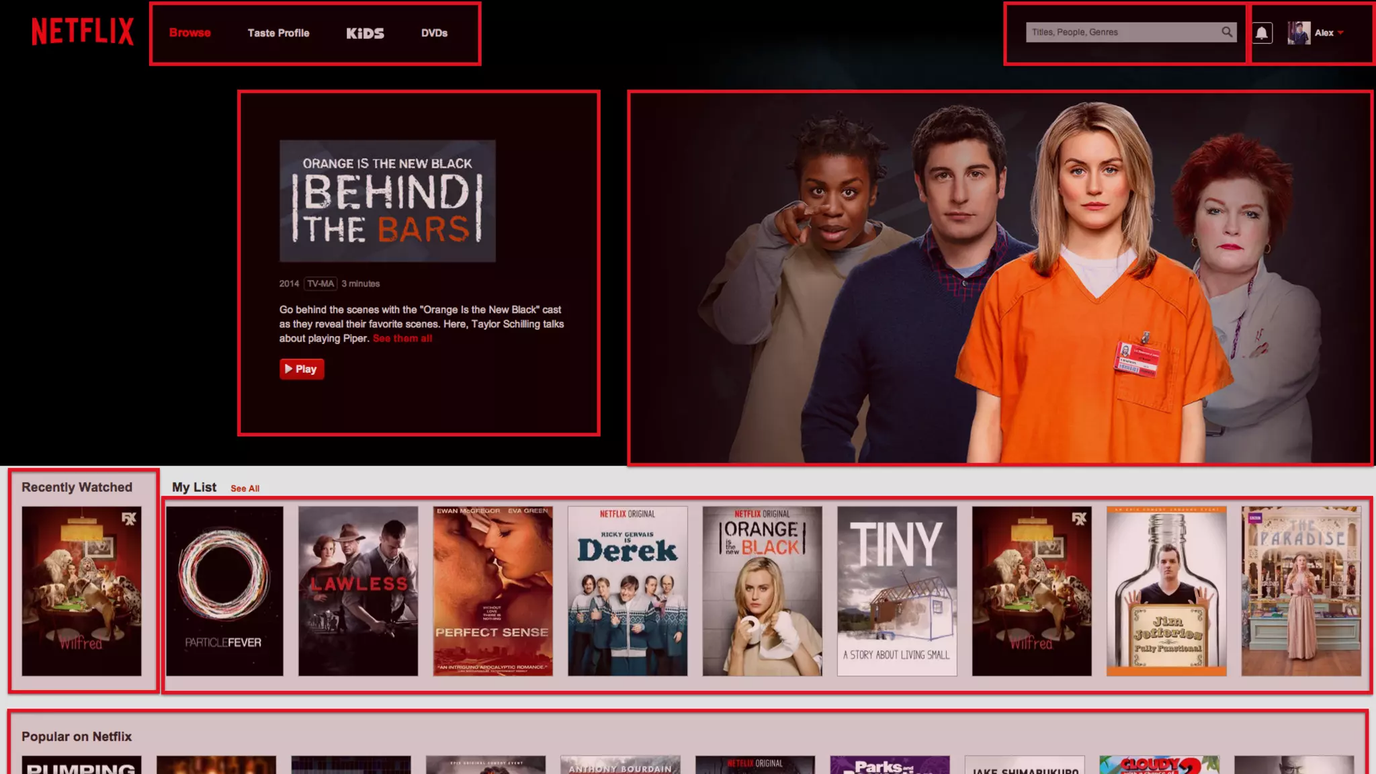Click the search magnifying glass icon
1376x774 pixels.
[x=1227, y=32]
